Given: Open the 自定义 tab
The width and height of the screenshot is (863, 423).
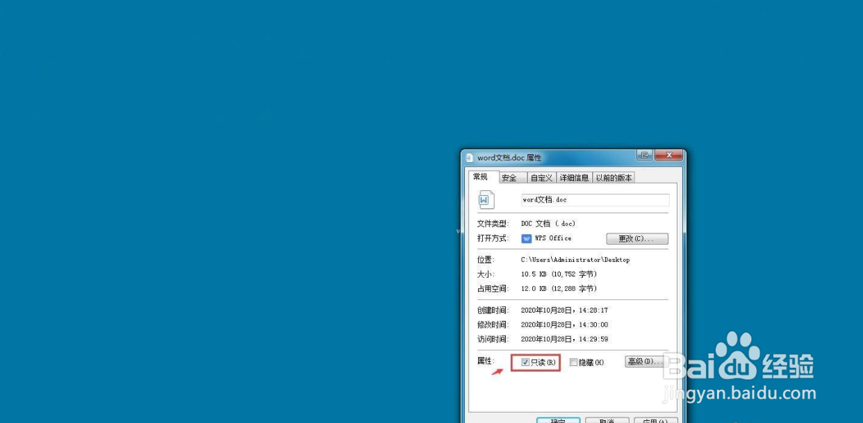Looking at the screenshot, I should [541, 178].
